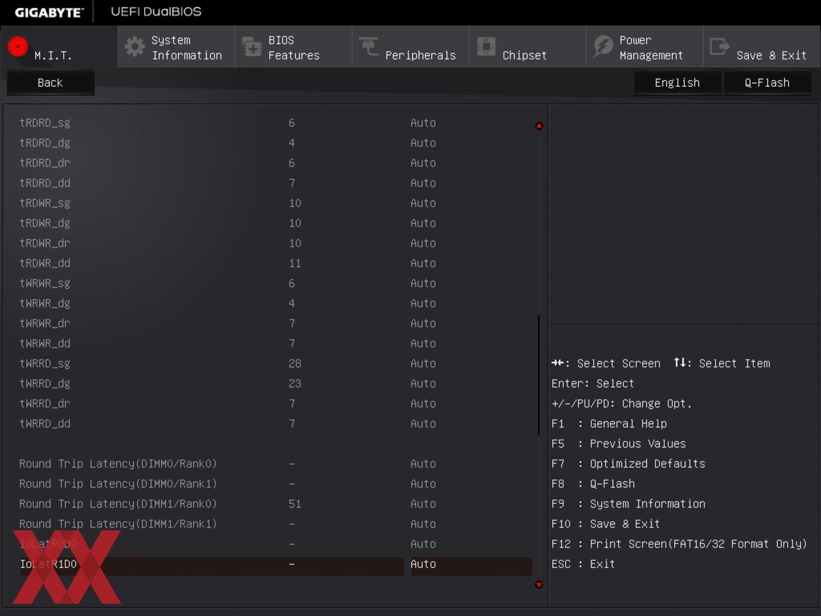Click the F12 Print Screen help line
Viewport: 821px width, 616px height.
pos(679,544)
